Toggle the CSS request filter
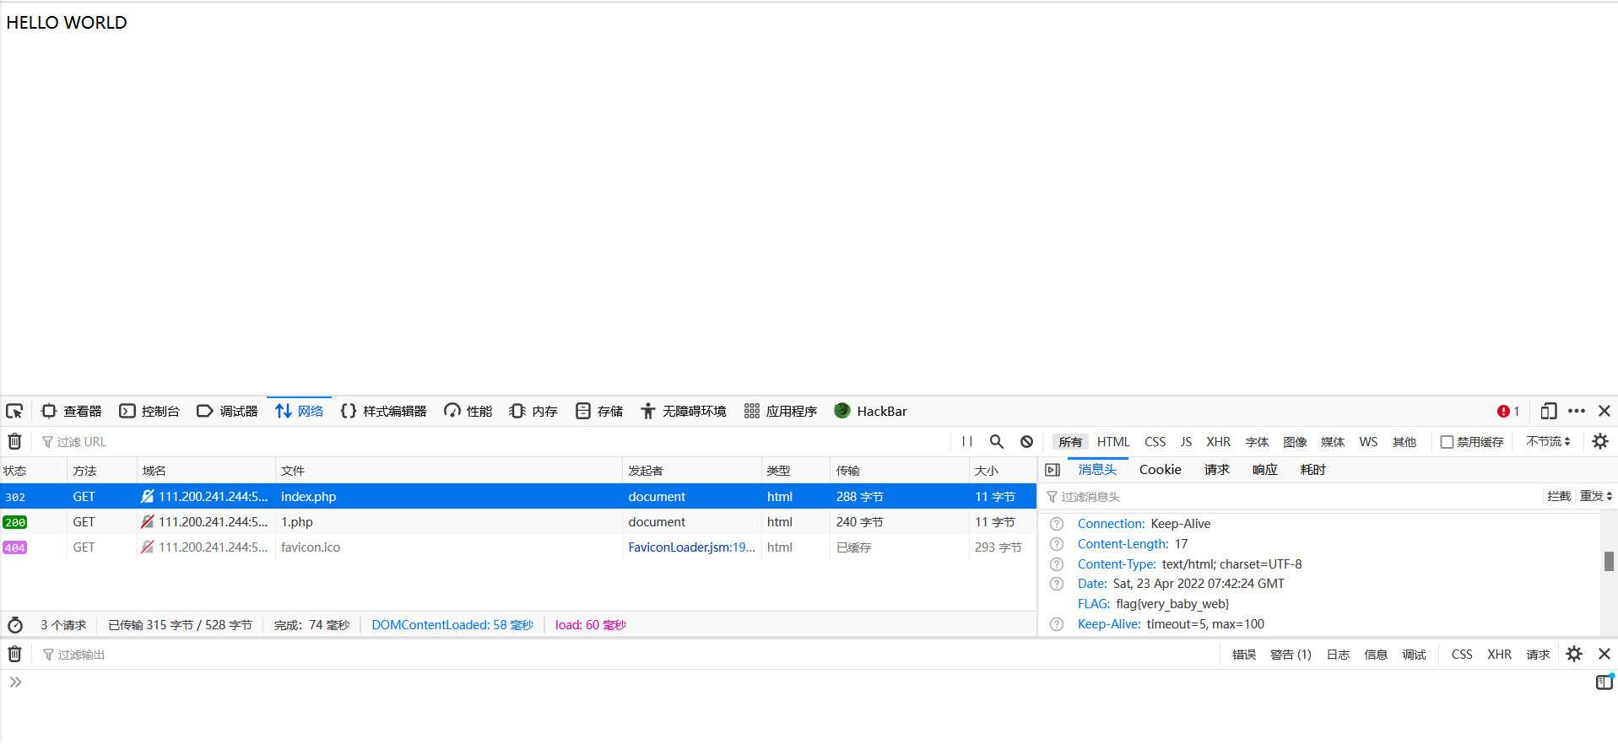This screenshot has width=1618, height=744. [x=1155, y=442]
